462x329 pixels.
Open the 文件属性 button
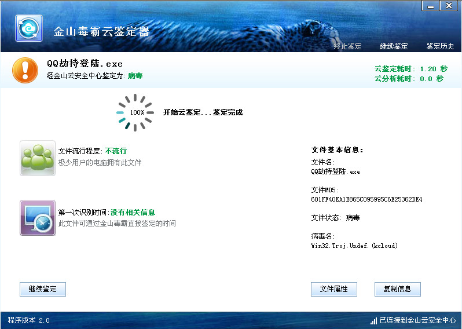pyautogui.click(x=333, y=289)
